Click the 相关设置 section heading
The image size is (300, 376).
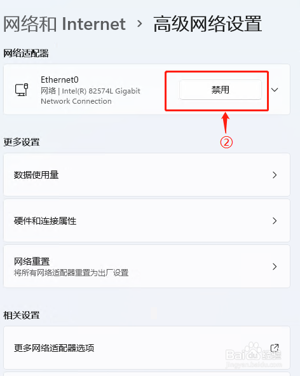[x=22, y=316]
